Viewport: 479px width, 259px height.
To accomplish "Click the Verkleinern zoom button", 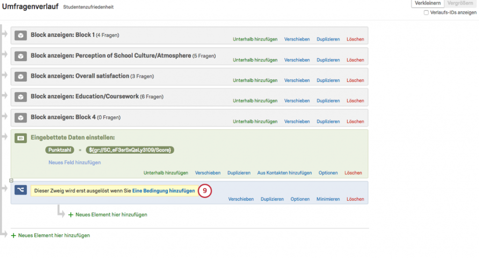I will click(428, 3).
